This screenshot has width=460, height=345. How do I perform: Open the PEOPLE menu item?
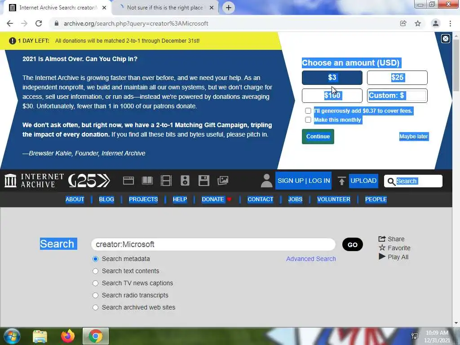[376, 199]
